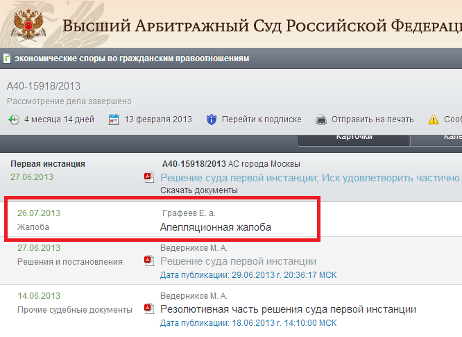
Task: Click 'Ведерников М. А.' in the 14.06.2013 row
Action: pyautogui.click(x=194, y=296)
